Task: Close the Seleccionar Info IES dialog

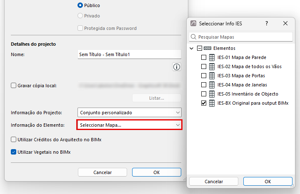Action: (x=285, y=23)
